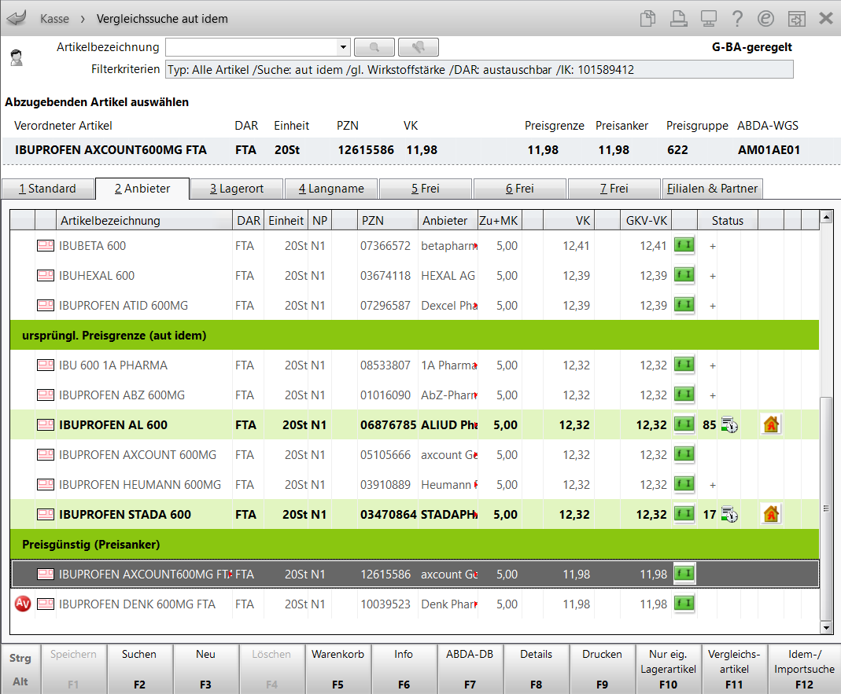Switch to the 1 Standard tab
Screen dimensions: 841x694
coord(48,189)
